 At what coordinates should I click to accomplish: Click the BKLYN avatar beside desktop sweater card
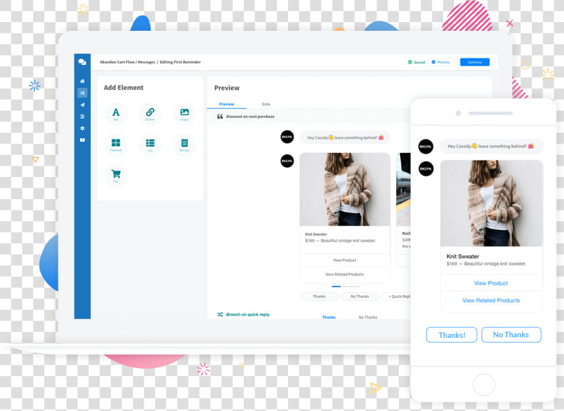pos(287,161)
